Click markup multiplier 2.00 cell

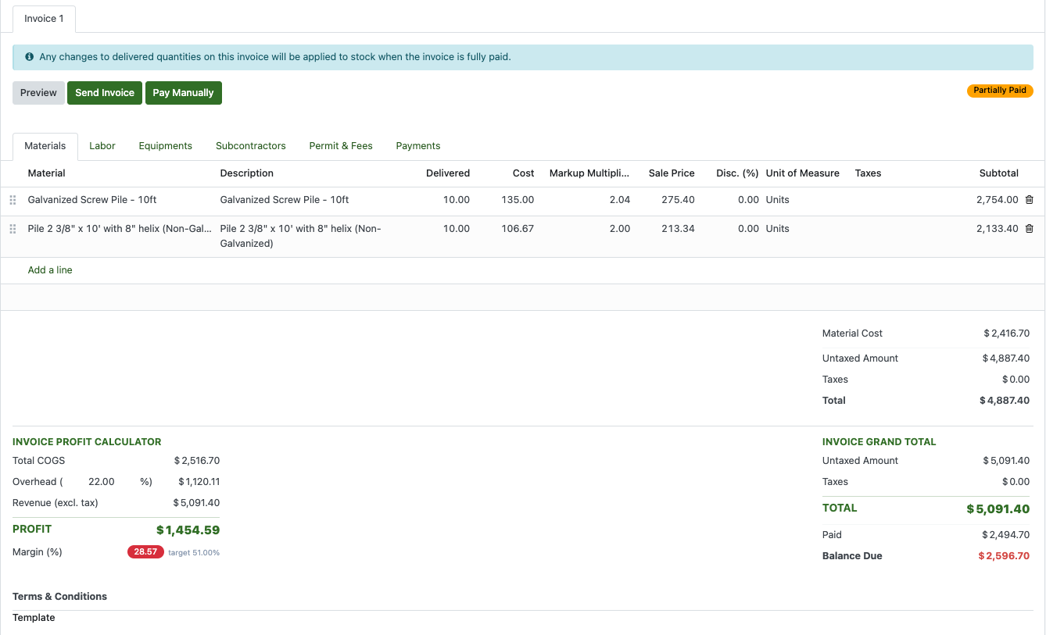619,229
